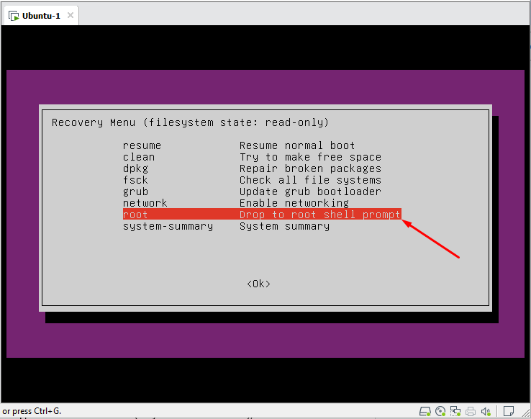
Task: Click the printer device status icon
Action: [471, 411]
